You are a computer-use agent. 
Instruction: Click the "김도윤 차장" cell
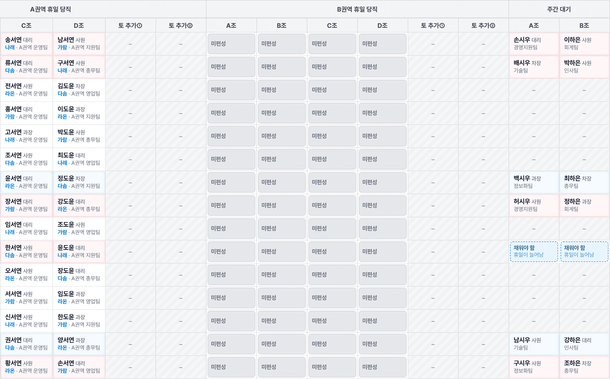pos(79,90)
